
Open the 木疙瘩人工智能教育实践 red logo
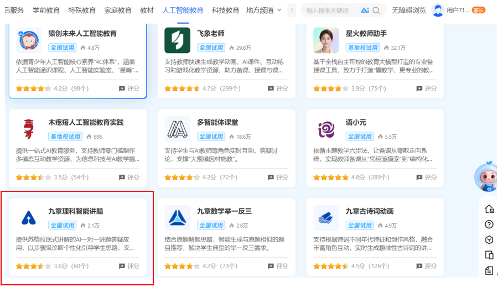[29, 129]
